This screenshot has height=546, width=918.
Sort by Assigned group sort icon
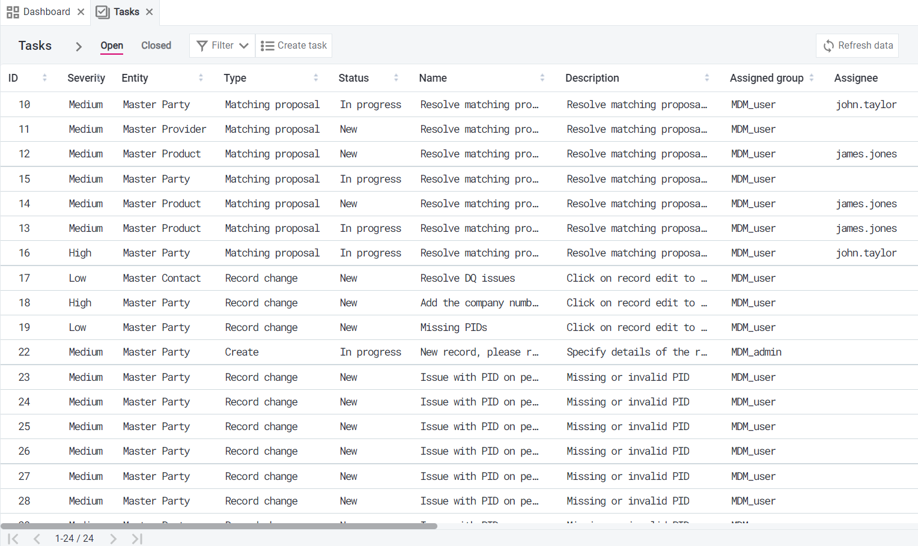[x=812, y=78]
